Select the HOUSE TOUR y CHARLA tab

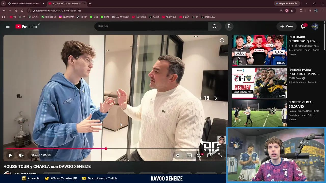pyautogui.click(x=67, y=4)
